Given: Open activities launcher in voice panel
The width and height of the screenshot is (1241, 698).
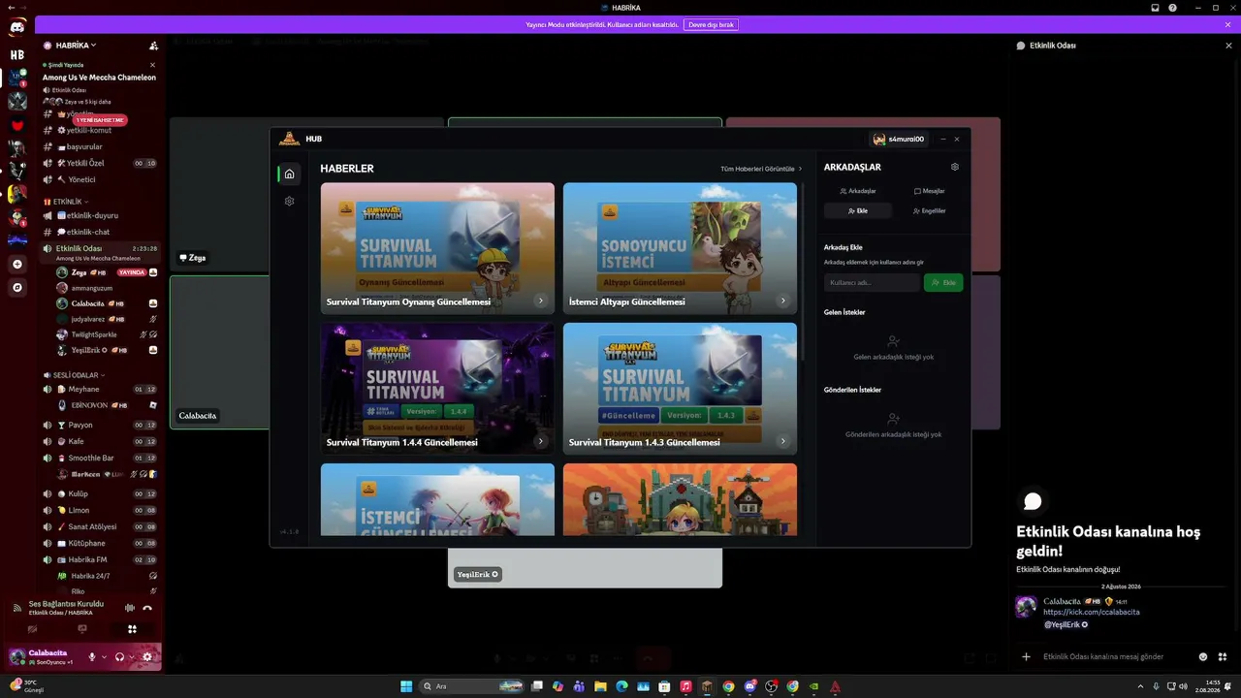Looking at the screenshot, I should 132,629.
